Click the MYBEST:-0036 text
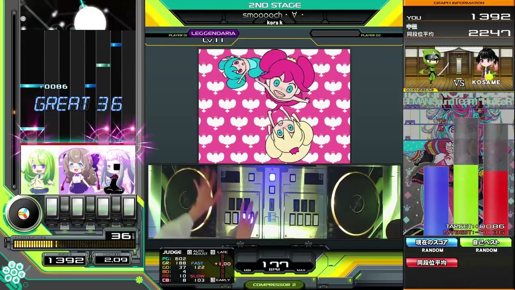This screenshot has height=290, width=515. click(x=474, y=232)
